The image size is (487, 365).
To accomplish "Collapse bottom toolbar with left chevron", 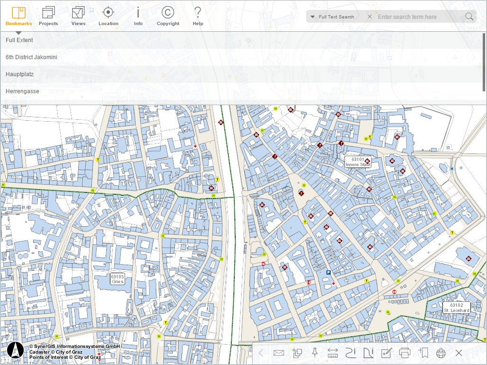I will [x=261, y=353].
